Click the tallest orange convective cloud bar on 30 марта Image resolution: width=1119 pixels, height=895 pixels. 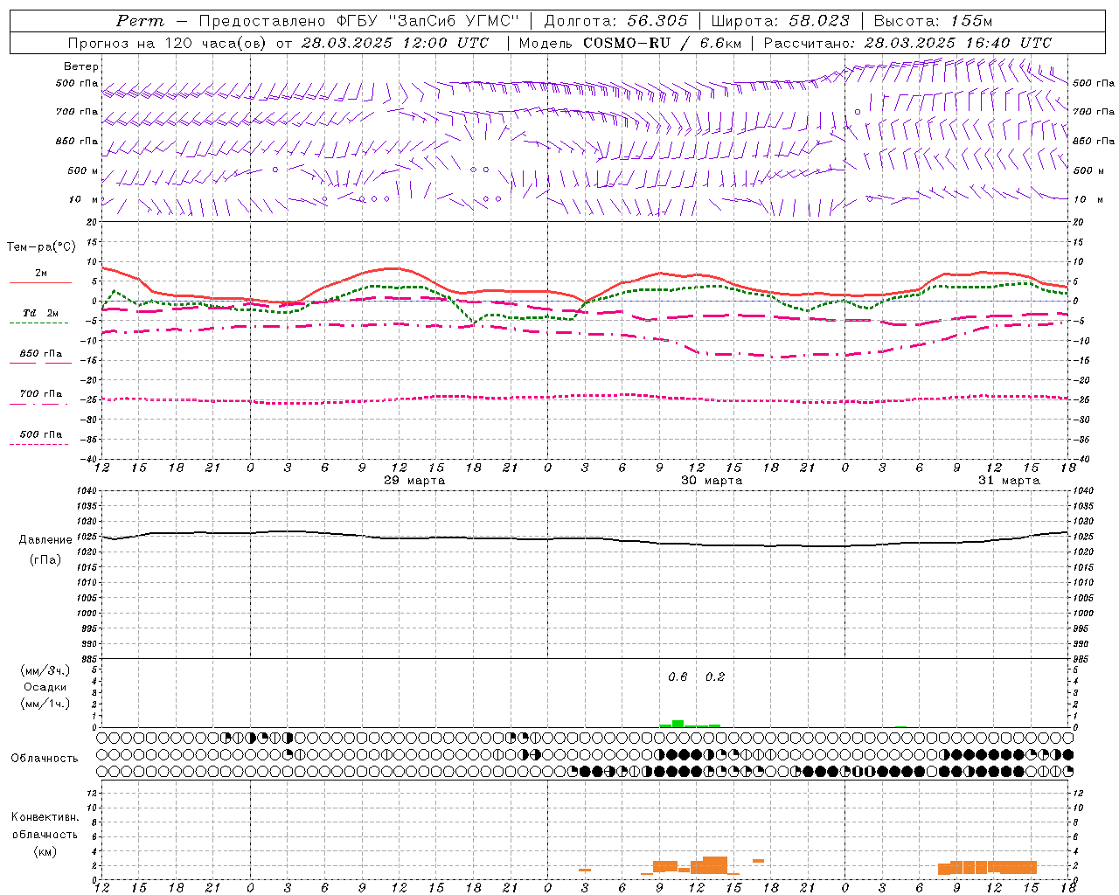click(715, 865)
